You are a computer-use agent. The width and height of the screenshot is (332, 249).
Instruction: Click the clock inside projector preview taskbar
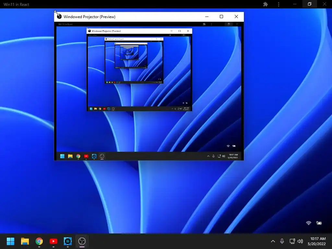233,156
